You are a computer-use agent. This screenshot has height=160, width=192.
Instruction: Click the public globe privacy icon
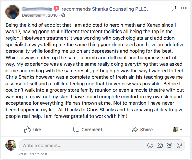coord(63,15)
